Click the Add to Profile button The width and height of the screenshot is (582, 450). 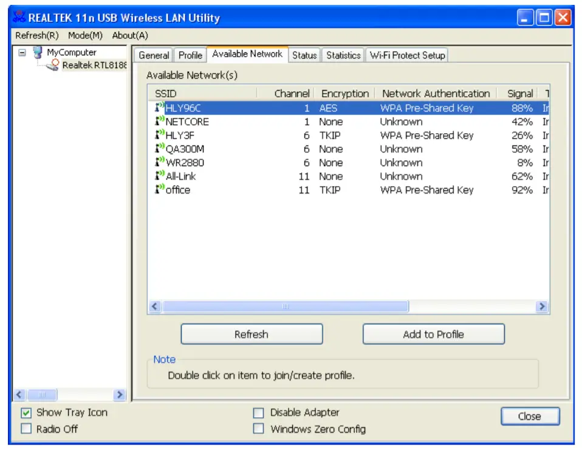[433, 334]
